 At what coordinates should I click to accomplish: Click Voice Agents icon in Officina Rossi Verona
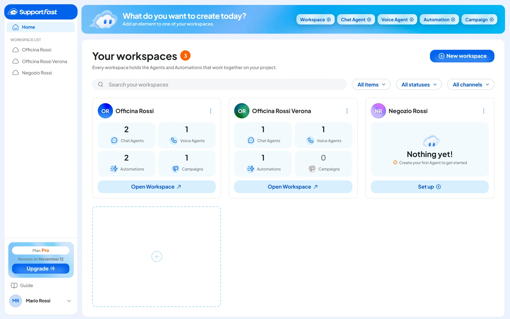point(310,140)
